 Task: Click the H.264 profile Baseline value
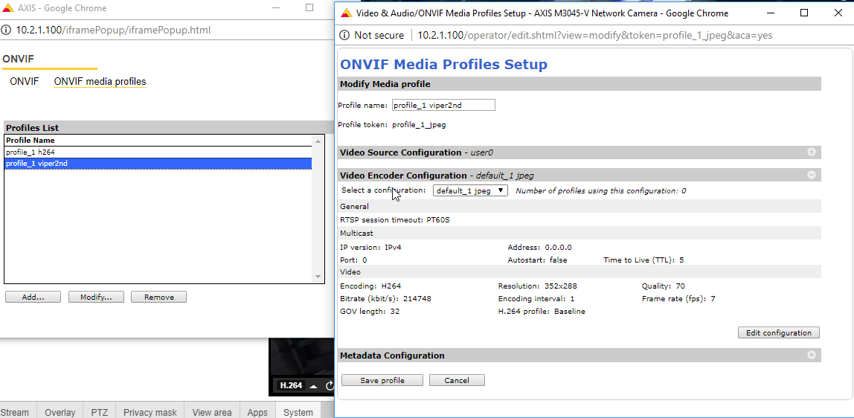(x=570, y=312)
